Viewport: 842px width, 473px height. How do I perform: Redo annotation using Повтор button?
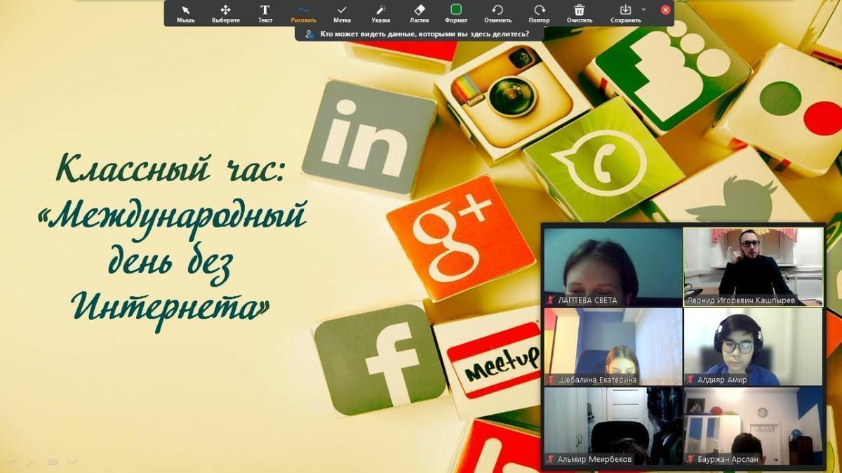coord(539,13)
